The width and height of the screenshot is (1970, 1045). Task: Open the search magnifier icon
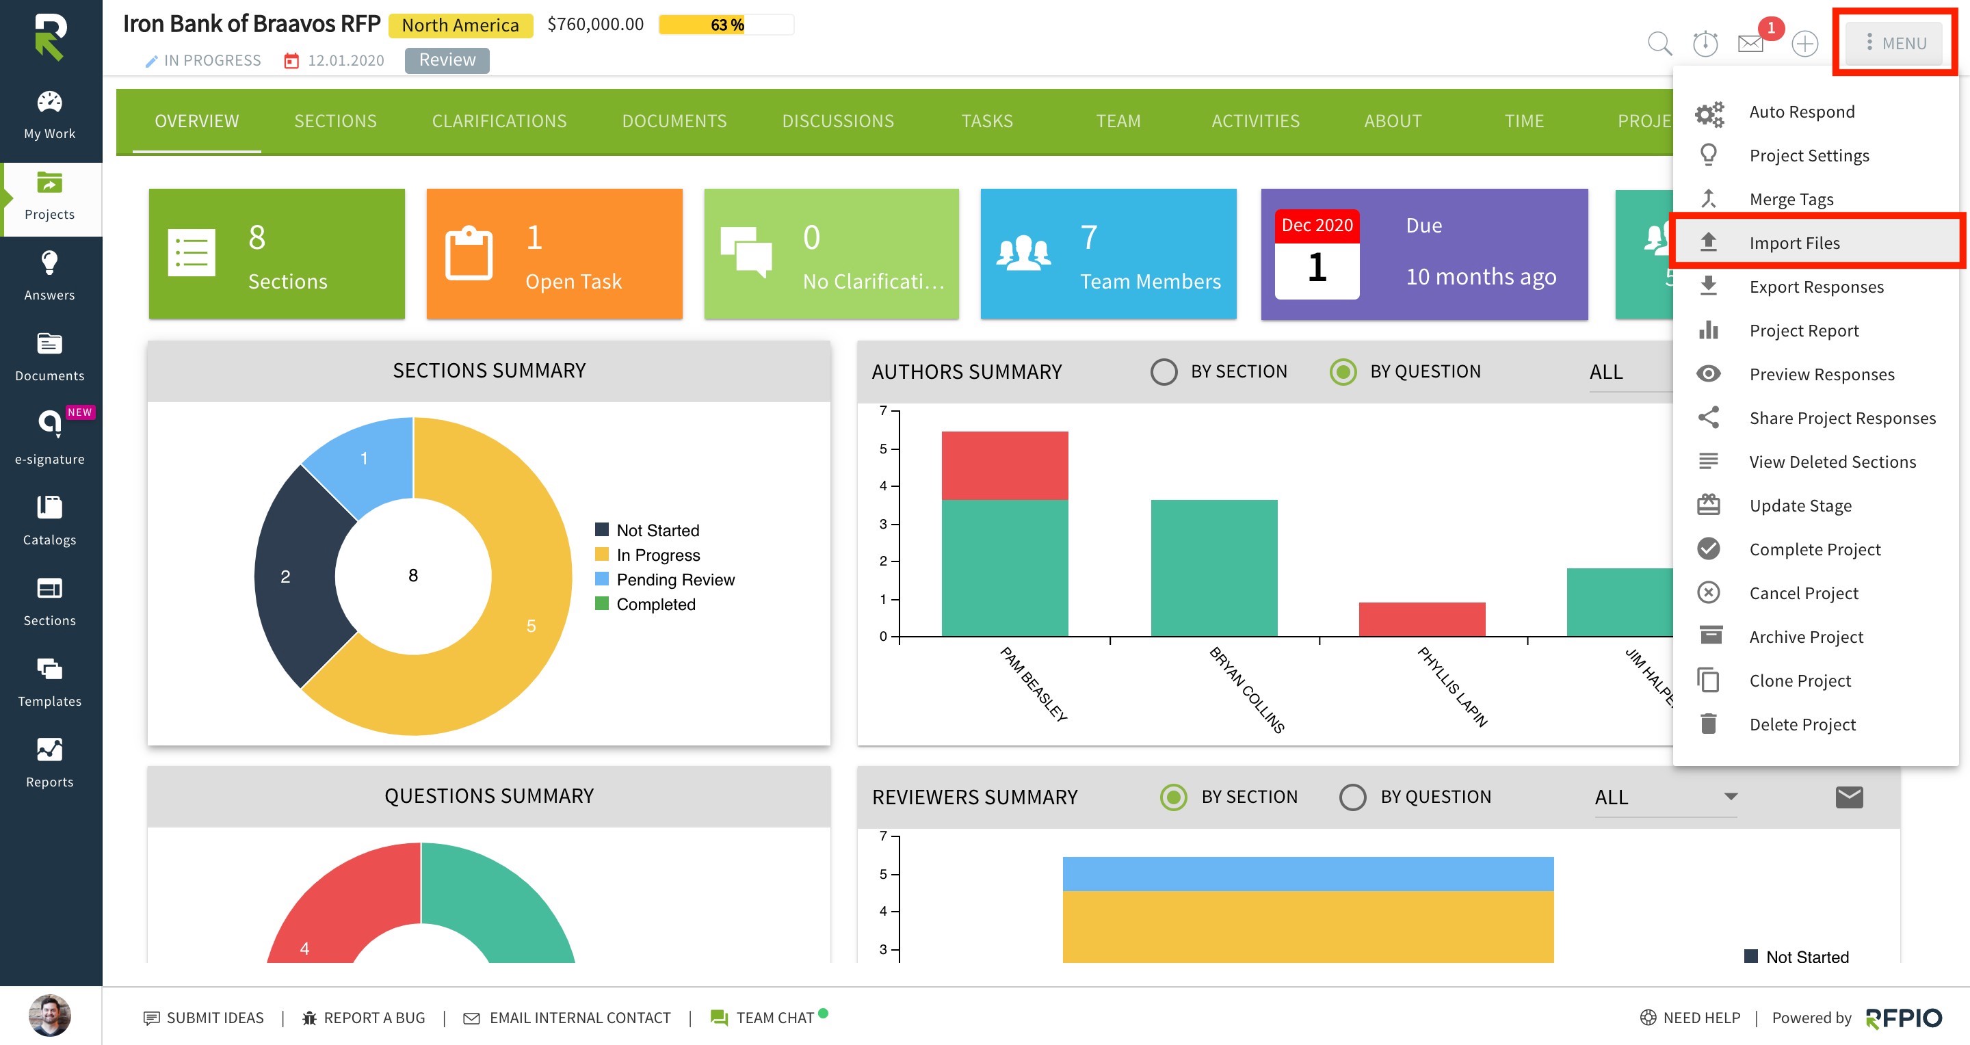click(1659, 44)
